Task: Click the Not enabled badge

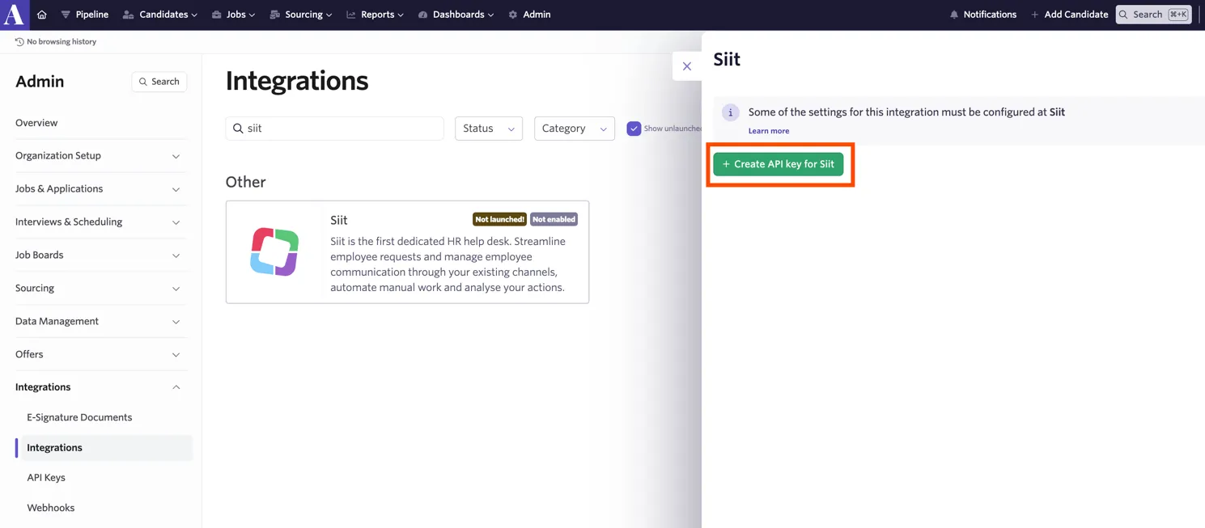Action: click(554, 219)
